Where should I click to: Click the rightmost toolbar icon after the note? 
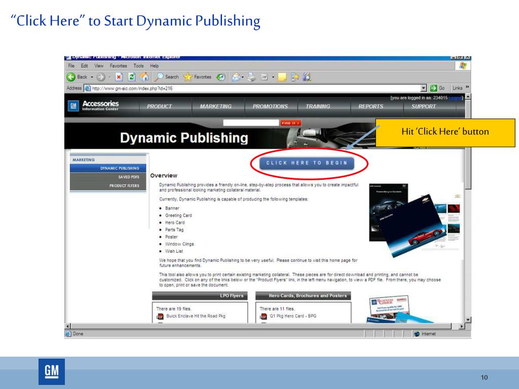click(307, 77)
